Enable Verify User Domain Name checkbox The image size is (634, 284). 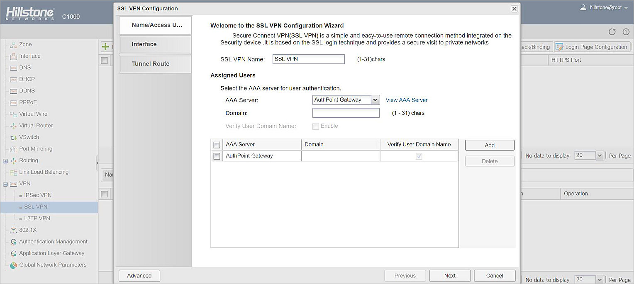[x=316, y=126]
